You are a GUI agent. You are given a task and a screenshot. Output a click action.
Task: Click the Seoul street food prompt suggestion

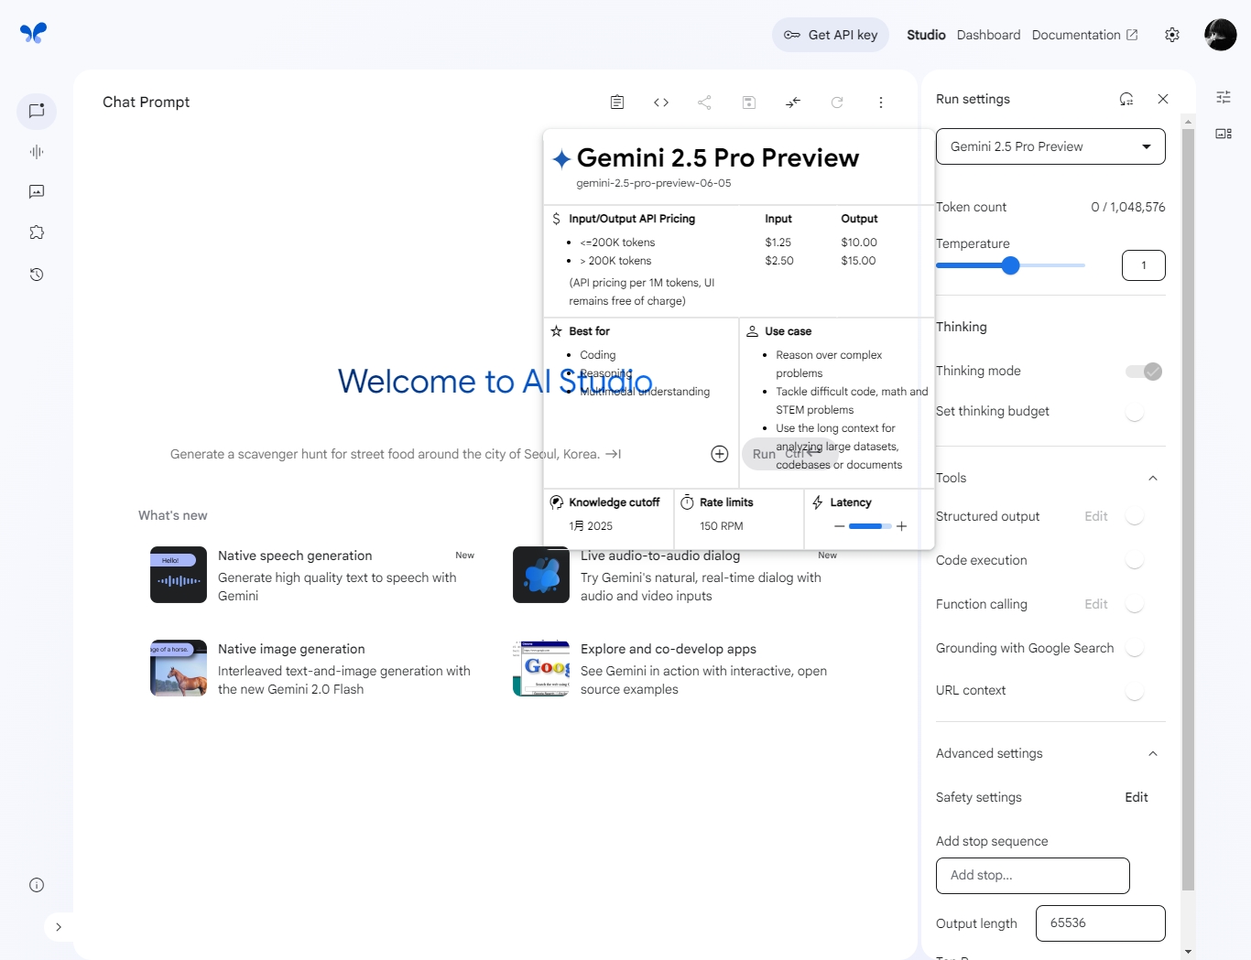pyautogui.click(x=396, y=454)
